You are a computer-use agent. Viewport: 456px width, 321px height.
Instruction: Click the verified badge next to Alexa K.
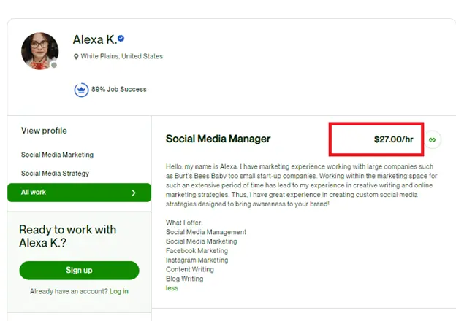(x=121, y=39)
